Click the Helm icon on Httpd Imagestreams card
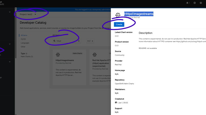The width and height of the screenshot is (206, 115). [58, 54]
